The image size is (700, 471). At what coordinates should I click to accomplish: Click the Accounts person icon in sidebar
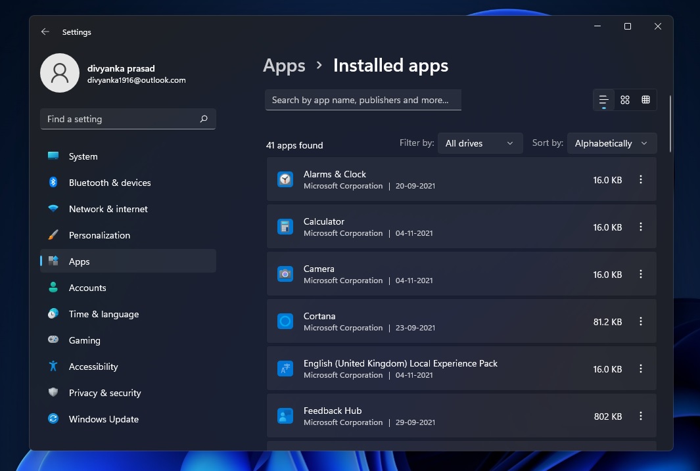pos(53,287)
